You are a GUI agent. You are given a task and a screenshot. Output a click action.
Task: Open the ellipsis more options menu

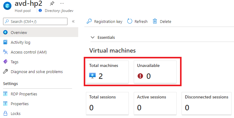tap(62, 3)
